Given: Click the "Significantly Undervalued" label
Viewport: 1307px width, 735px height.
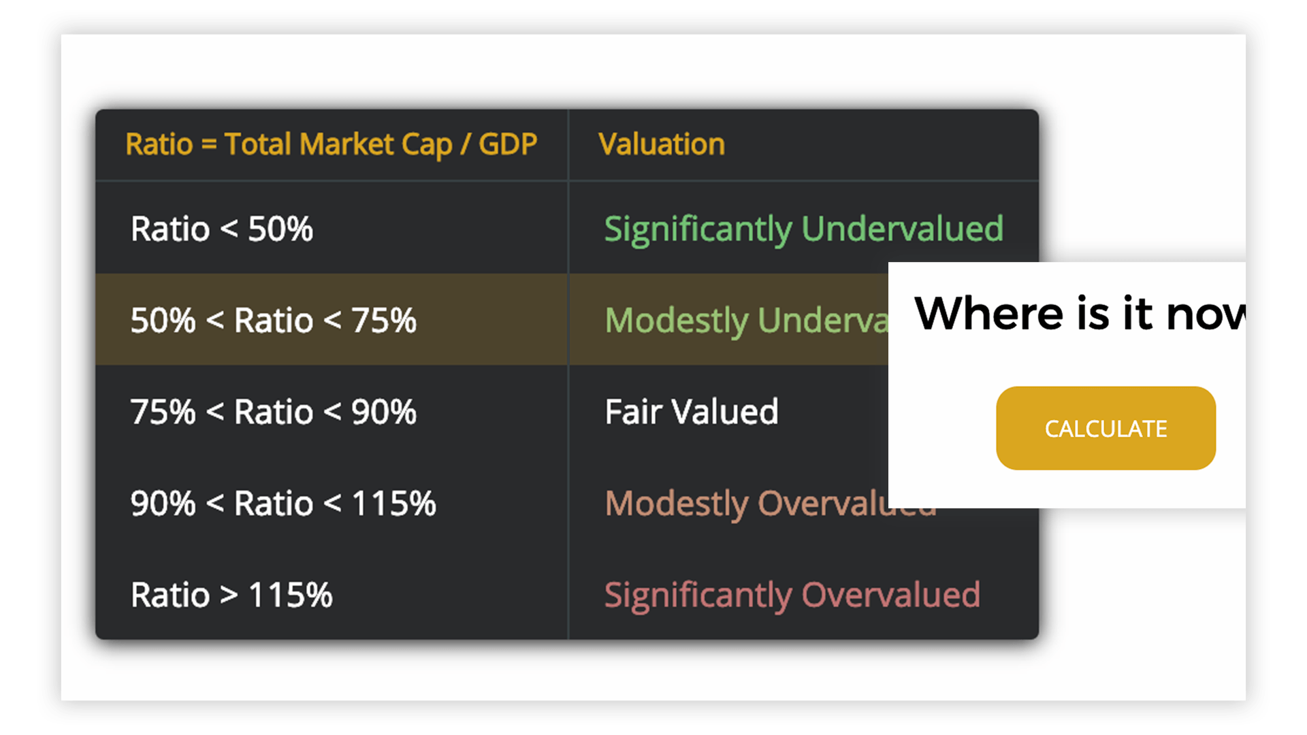Looking at the screenshot, I should click(x=803, y=229).
